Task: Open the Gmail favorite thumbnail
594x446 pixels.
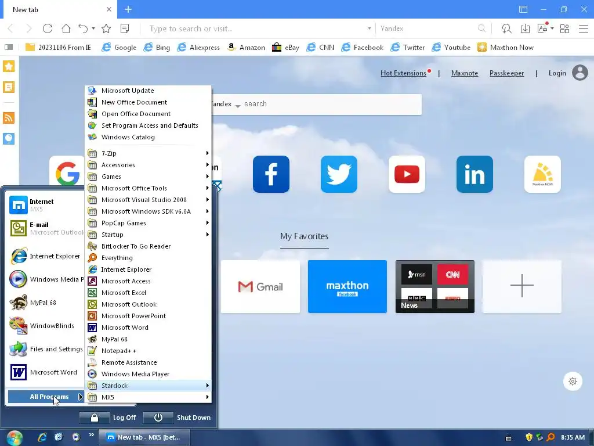Action: tap(260, 287)
